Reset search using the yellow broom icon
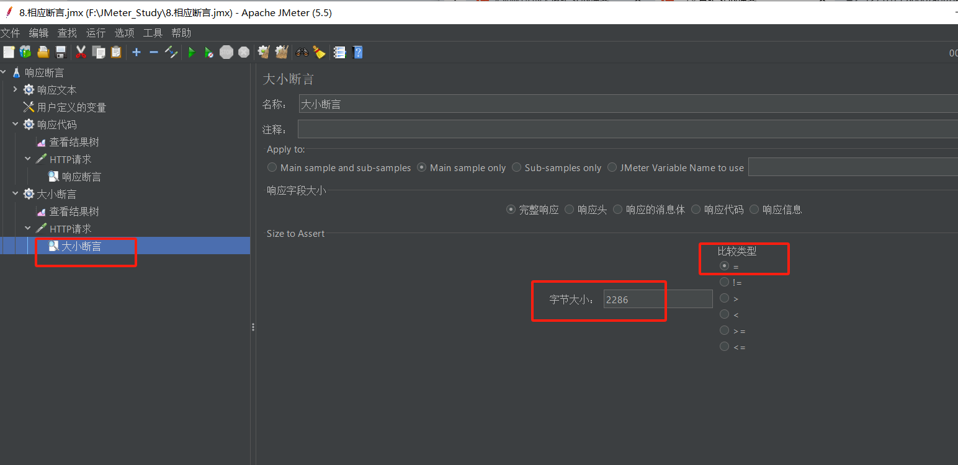Viewport: 958px width, 465px height. pos(319,53)
